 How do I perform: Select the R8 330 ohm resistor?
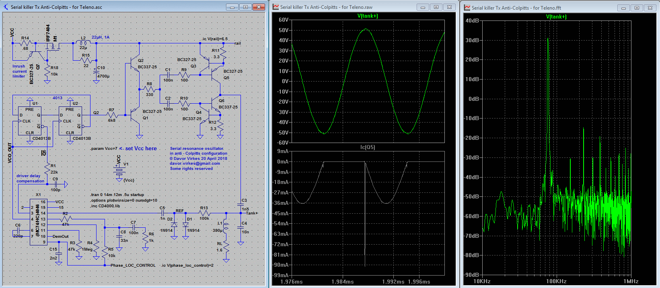[149, 90]
